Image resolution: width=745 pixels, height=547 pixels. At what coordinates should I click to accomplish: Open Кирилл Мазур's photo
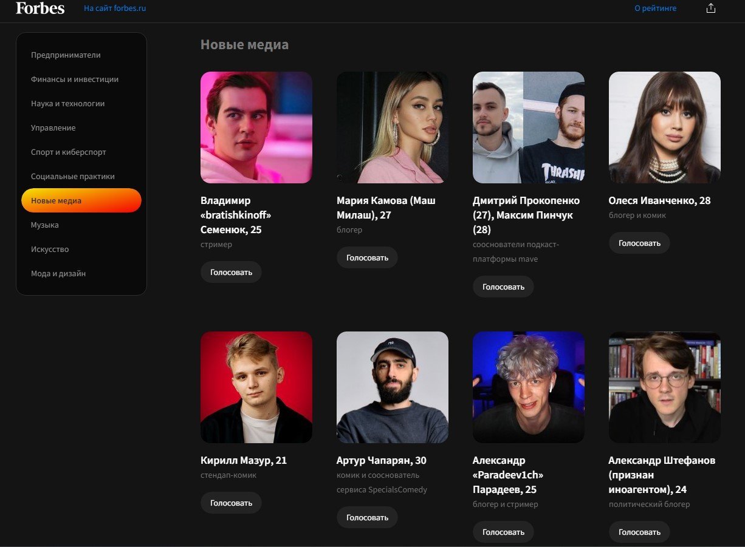[x=256, y=387]
